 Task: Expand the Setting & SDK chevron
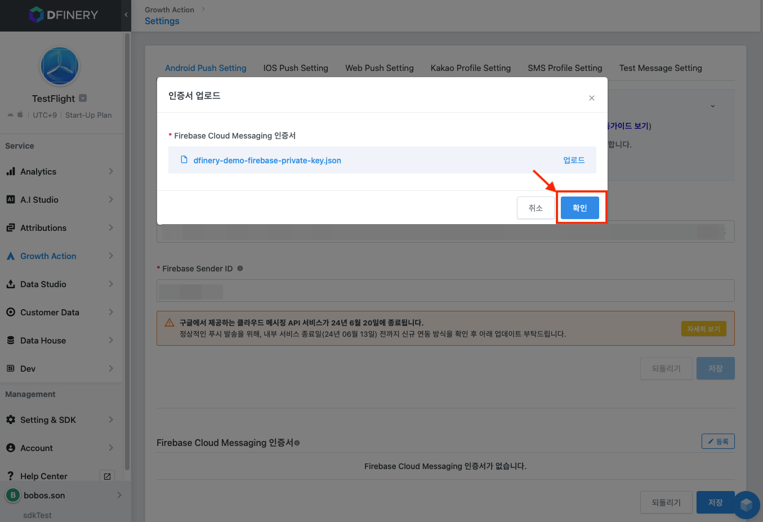[111, 420]
